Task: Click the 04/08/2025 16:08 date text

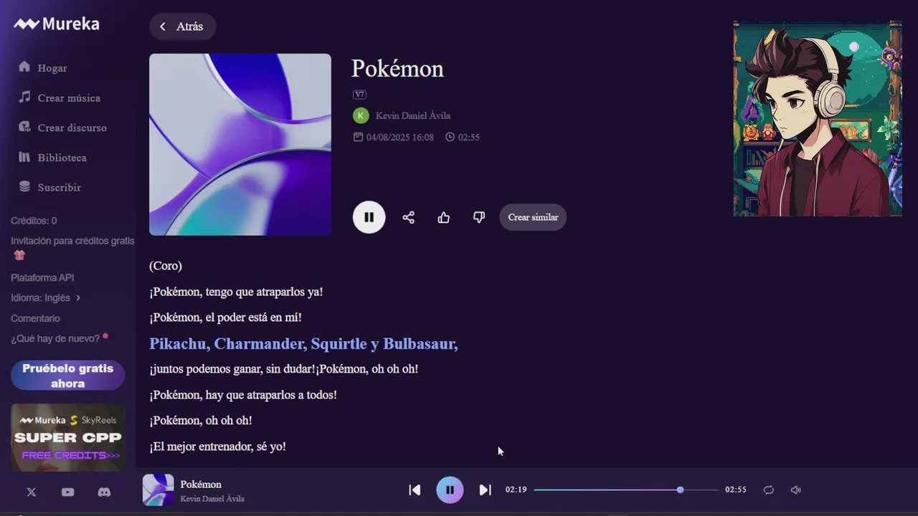Action: 400,137
